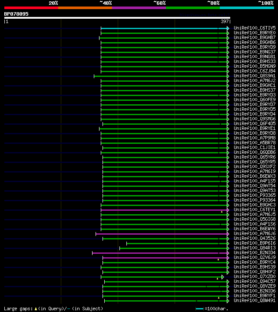The height and width of the screenshot is (312, 278).
Task: Select the UniRef100_B9GHC1 label
Action: point(255,85)
